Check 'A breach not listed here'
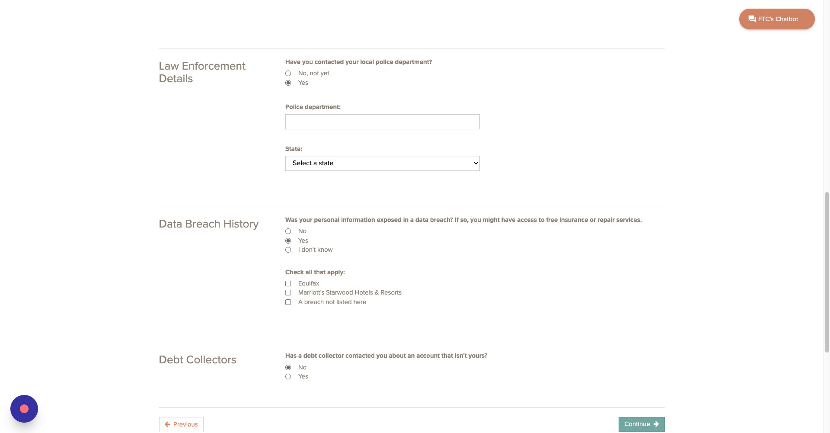The width and height of the screenshot is (830, 433). pyautogui.click(x=288, y=302)
